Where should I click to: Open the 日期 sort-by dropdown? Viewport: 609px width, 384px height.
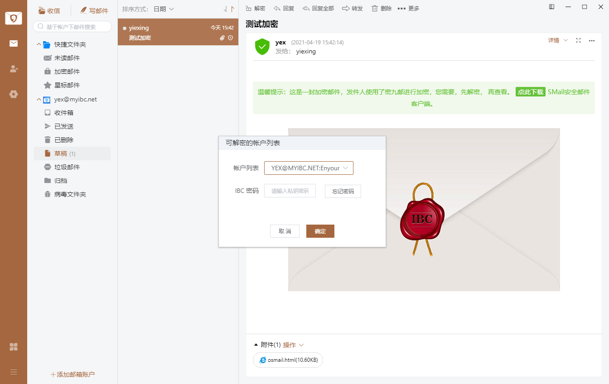click(164, 9)
